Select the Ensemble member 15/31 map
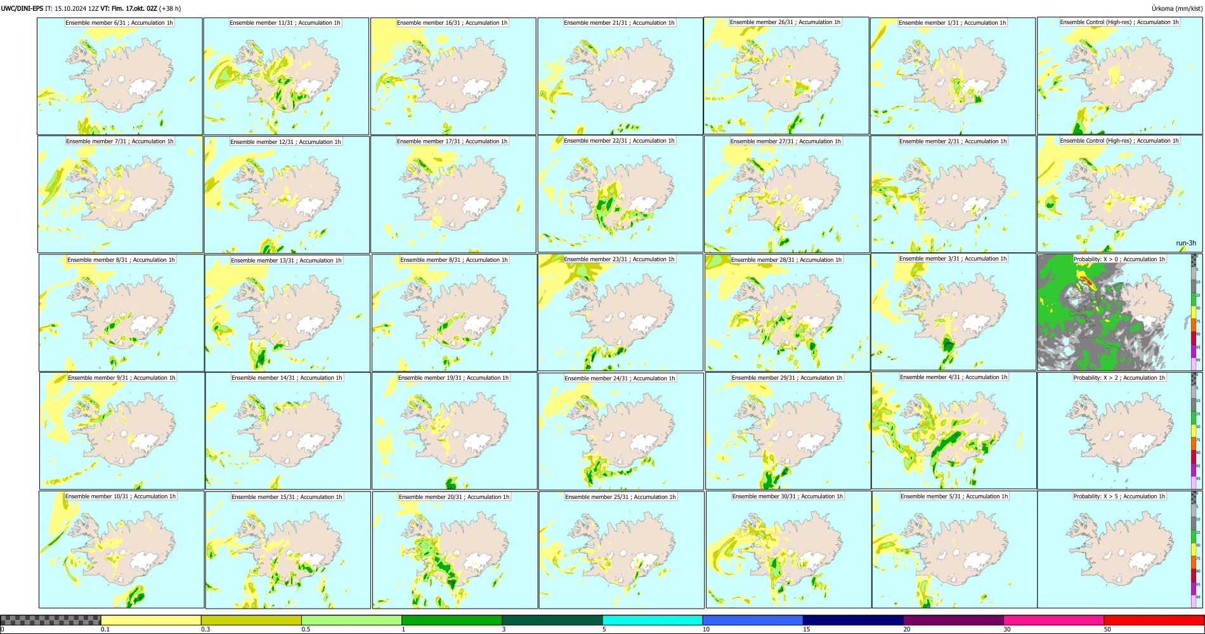 click(x=287, y=550)
